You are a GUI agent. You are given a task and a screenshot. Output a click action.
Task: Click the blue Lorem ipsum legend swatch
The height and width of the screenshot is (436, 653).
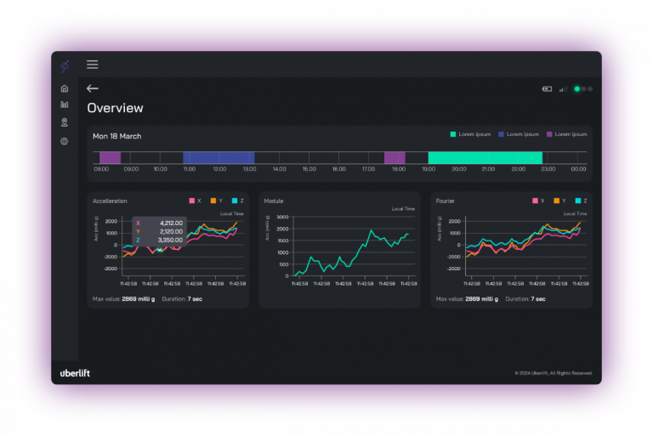click(502, 134)
